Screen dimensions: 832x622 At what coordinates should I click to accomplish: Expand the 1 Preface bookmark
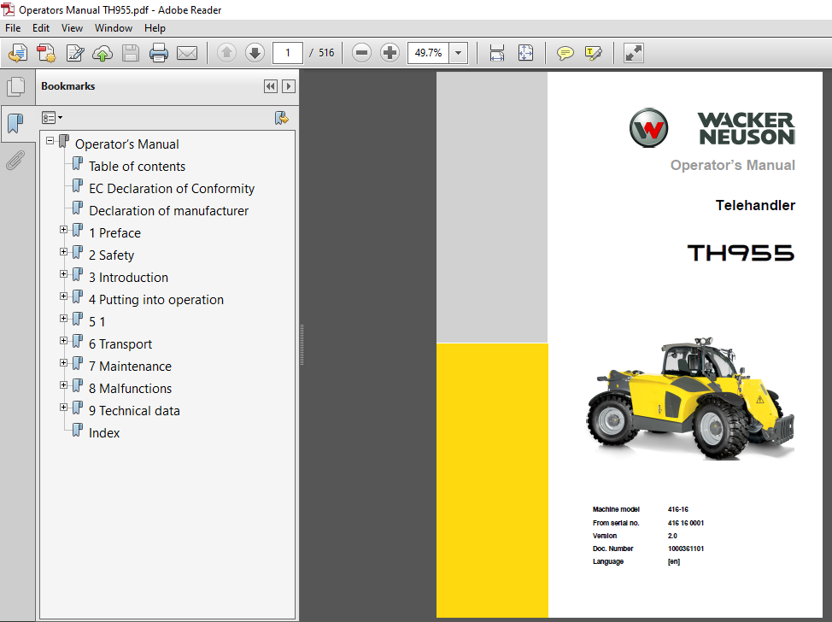coord(64,230)
